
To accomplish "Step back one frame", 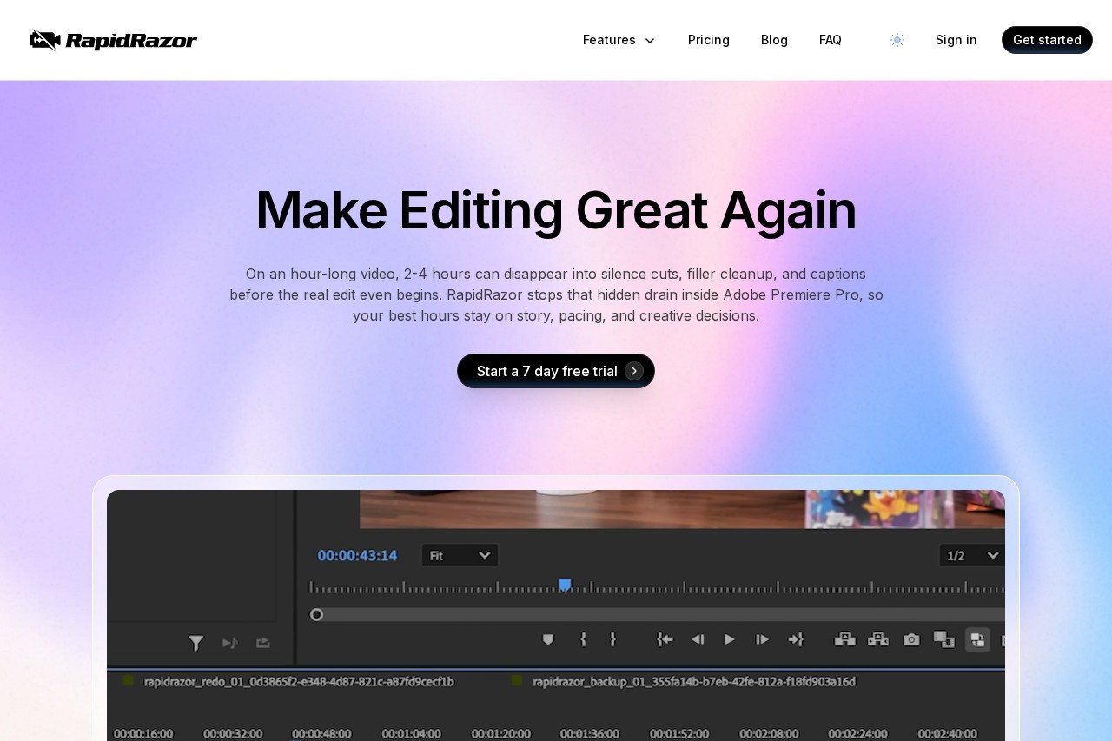I will click(697, 639).
